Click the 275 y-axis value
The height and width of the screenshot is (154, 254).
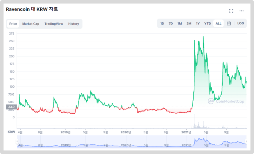[x=12, y=34]
